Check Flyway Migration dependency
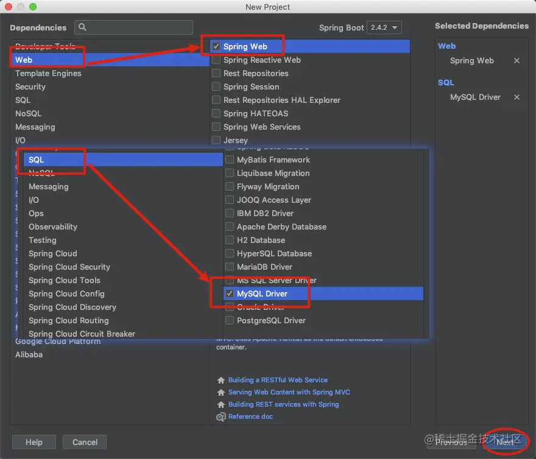Viewport: 536px width, 459px height. tap(230, 186)
